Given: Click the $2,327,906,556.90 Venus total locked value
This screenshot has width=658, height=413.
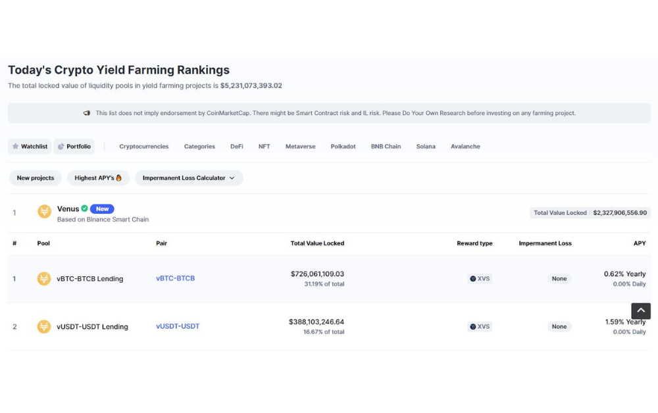Looking at the screenshot, I should click(x=620, y=212).
